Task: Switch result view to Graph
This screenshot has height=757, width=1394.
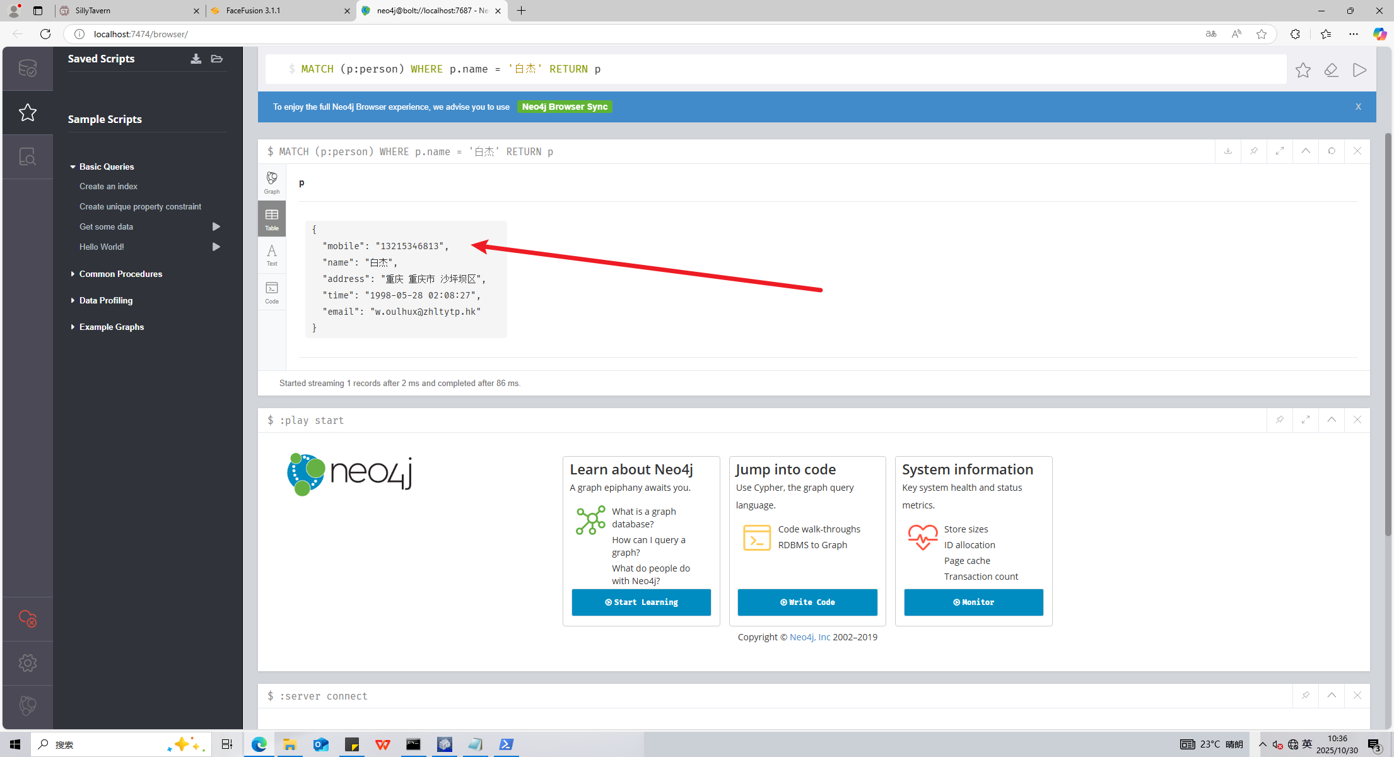Action: click(272, 182)
